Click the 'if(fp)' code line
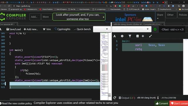Image resolution: width=188 pixels, height=106 pixels. 24,70
